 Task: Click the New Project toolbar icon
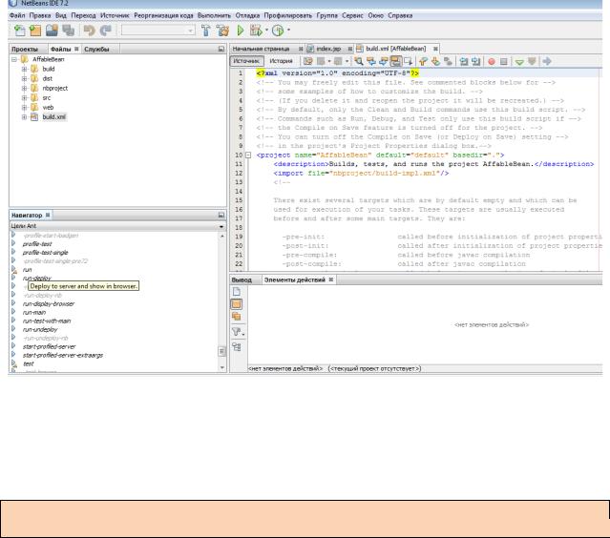35,31
